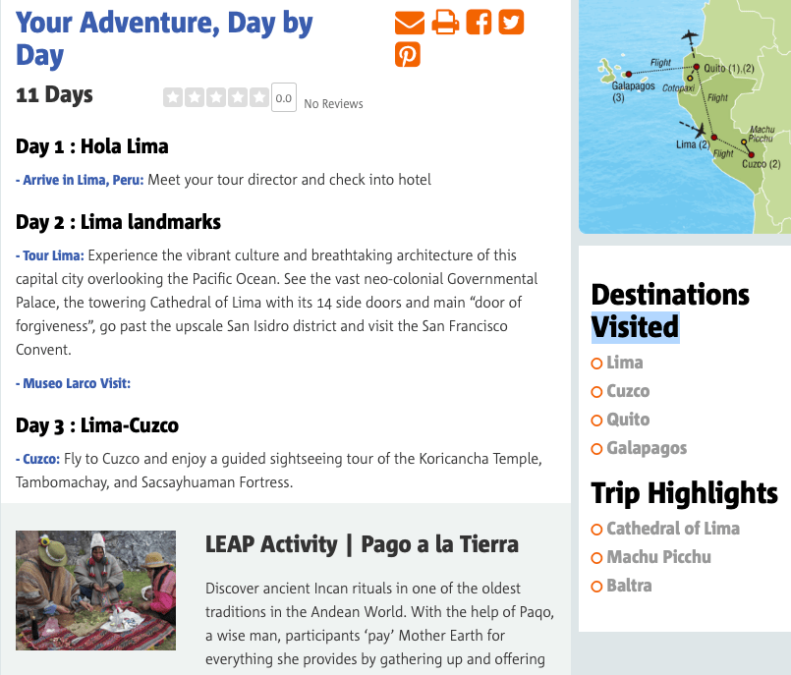Open the Machu Picchu highlight
This screenshot has width=791, height=675.
[x=658, y=557]
